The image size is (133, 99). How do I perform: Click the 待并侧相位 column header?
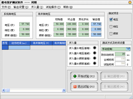[59, 43]
